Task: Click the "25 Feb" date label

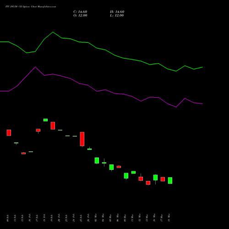Action: [x=81, y=218]
